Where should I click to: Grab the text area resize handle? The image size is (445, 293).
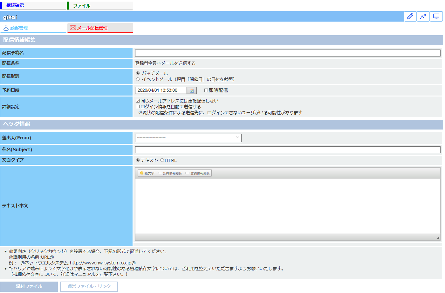(438, 237)
